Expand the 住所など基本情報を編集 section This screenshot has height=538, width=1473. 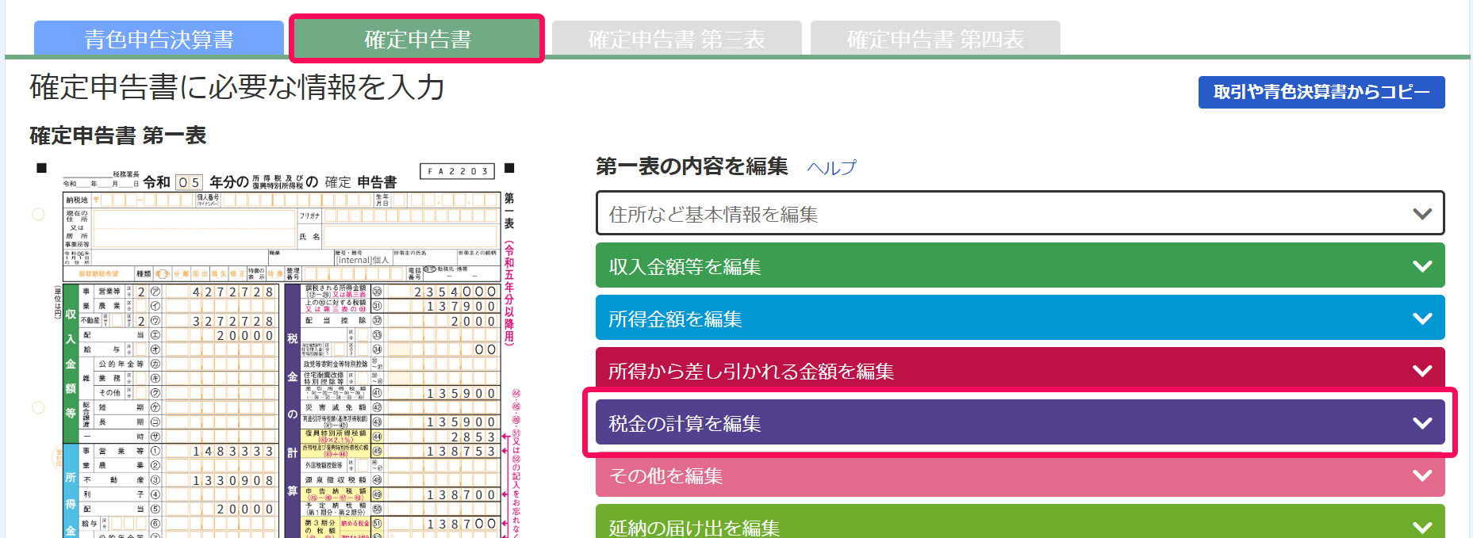click(1020, 213)
